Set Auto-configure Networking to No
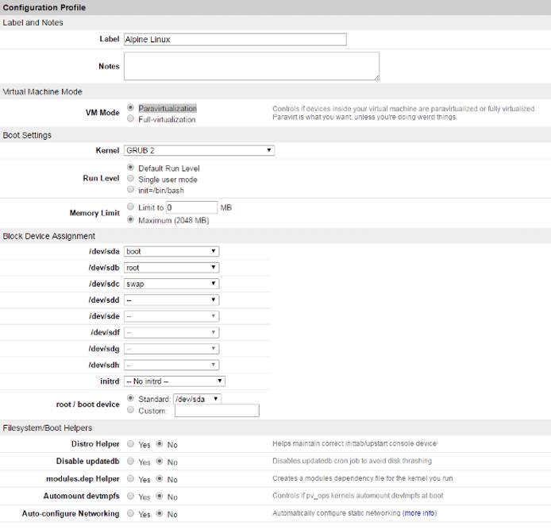This screenshot has height=530, width=551. (160, 513)
